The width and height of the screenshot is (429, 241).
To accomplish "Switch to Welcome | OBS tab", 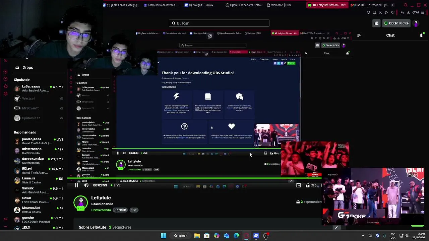I will click(x=279, y=5).
